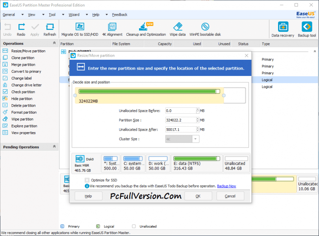Screen dimensions: 319x236
Task: Open the Cluster Size dropdown
Action: point(195,139)
